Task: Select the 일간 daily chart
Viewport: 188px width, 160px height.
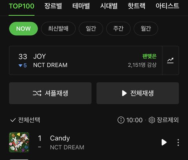Action: (91, 29)
